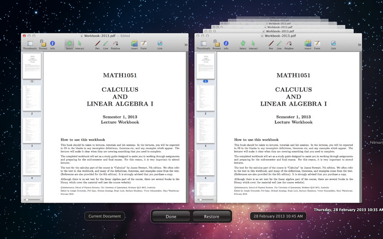The image size is (383, 239).
Task: Click the Done button
Action: 171,217
